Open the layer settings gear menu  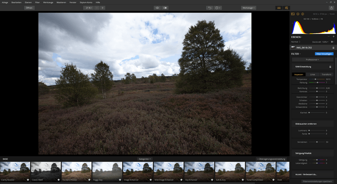(333, 42)
